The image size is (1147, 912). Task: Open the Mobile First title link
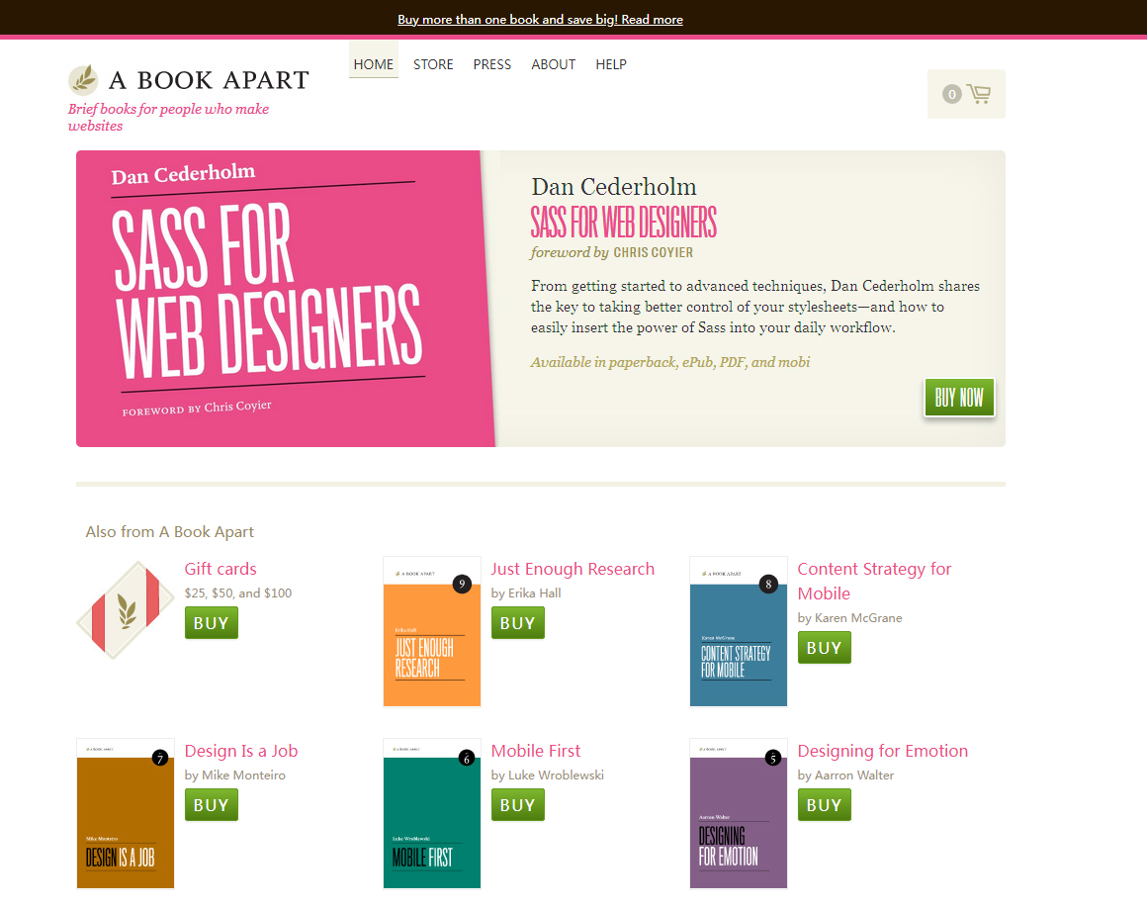coord(536,750)
